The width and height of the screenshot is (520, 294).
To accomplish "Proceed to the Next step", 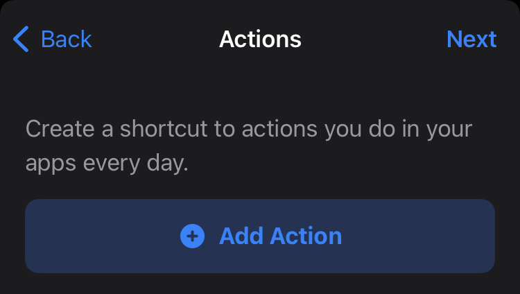I will pyautogui.click(x=471, y=39).
